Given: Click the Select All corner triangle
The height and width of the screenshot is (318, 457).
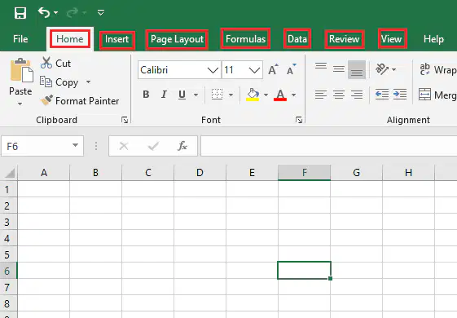Looking at the screenshot, I should click(10, 173).
